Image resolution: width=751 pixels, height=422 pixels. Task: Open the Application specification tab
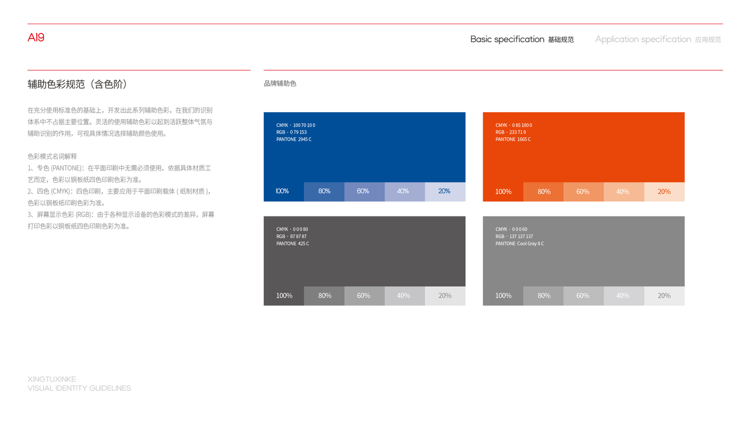pos(658,39)
